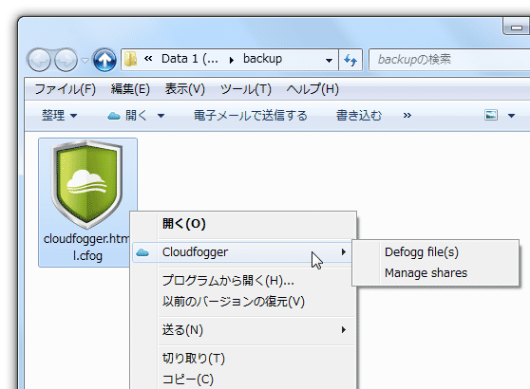Show more toolbar commands via » chevron
The height and width of the screenshot is (389, 530).
coord(407,116)
